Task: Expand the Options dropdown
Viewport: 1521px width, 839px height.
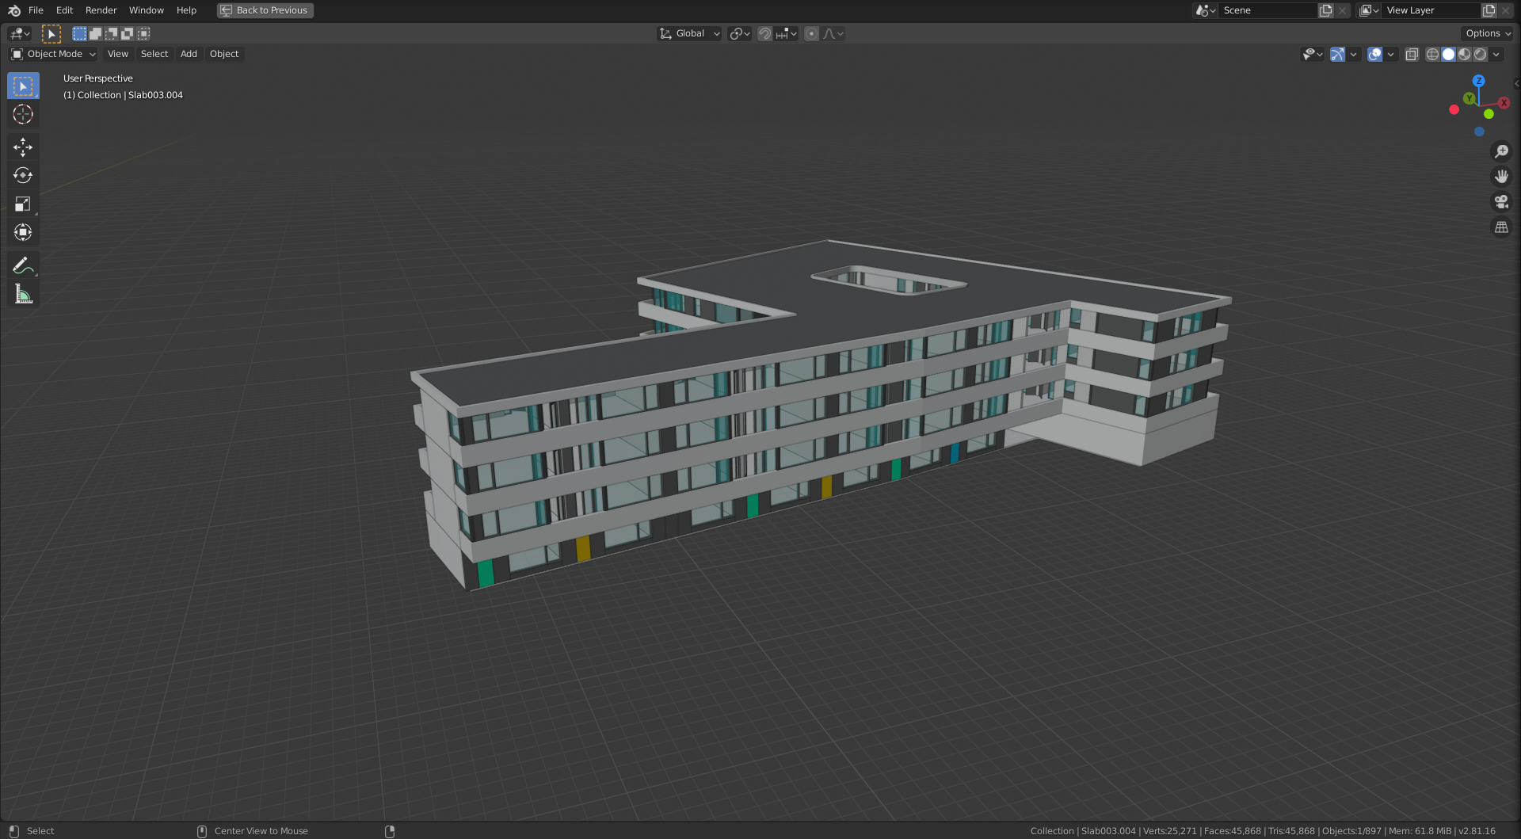Action: (1488, 33)
